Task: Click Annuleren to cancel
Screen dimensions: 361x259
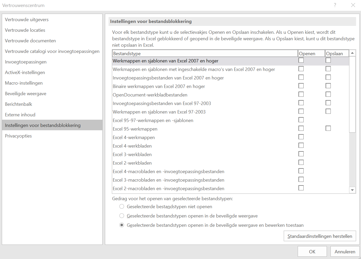Action: tap(345, 252)
